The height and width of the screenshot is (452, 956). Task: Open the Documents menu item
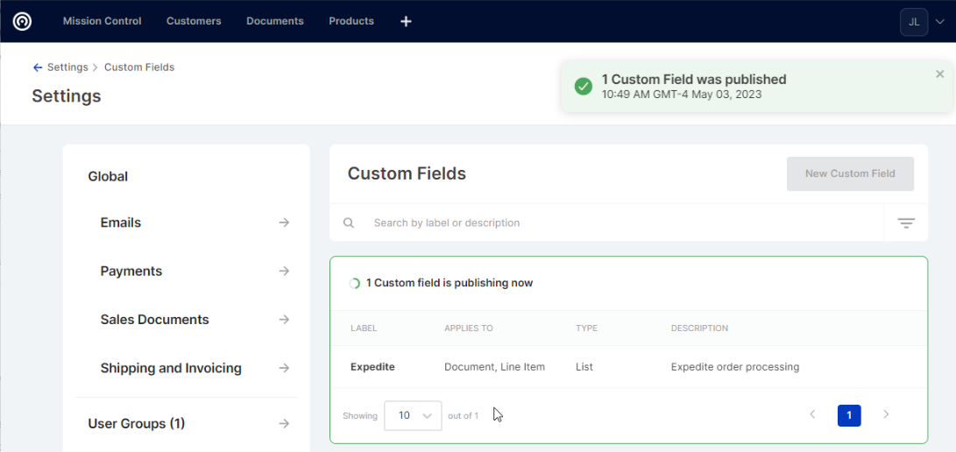pyautogui.click(x=274, y=21)
